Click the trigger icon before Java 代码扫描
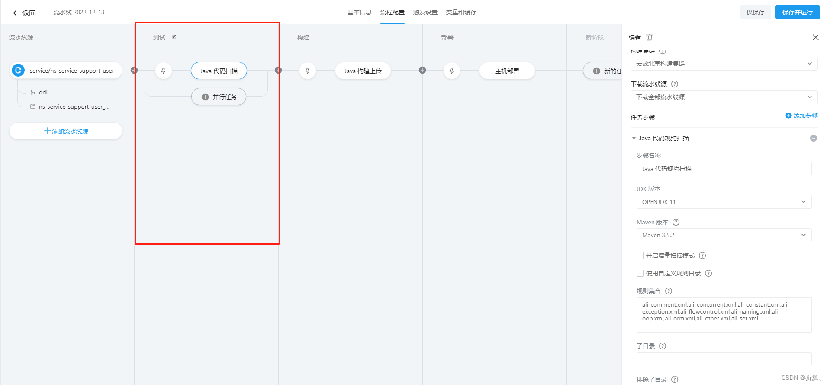This screenshot has height=385, width=827. [x=164, y=71]
